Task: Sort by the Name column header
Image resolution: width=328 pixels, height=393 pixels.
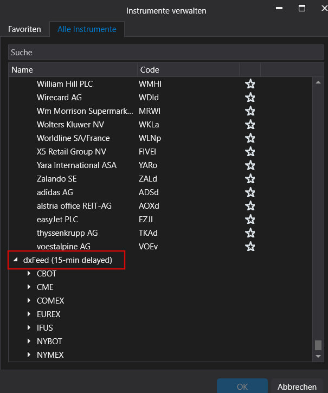Action: [x=73, y=70]
